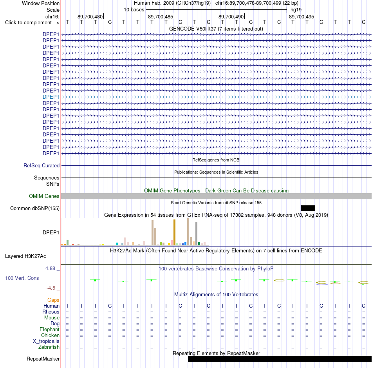The width and height of the screenshot is (372, 368).
Task: Click the gray OMIM Genes item bar
Action: (x=216, y=196)
